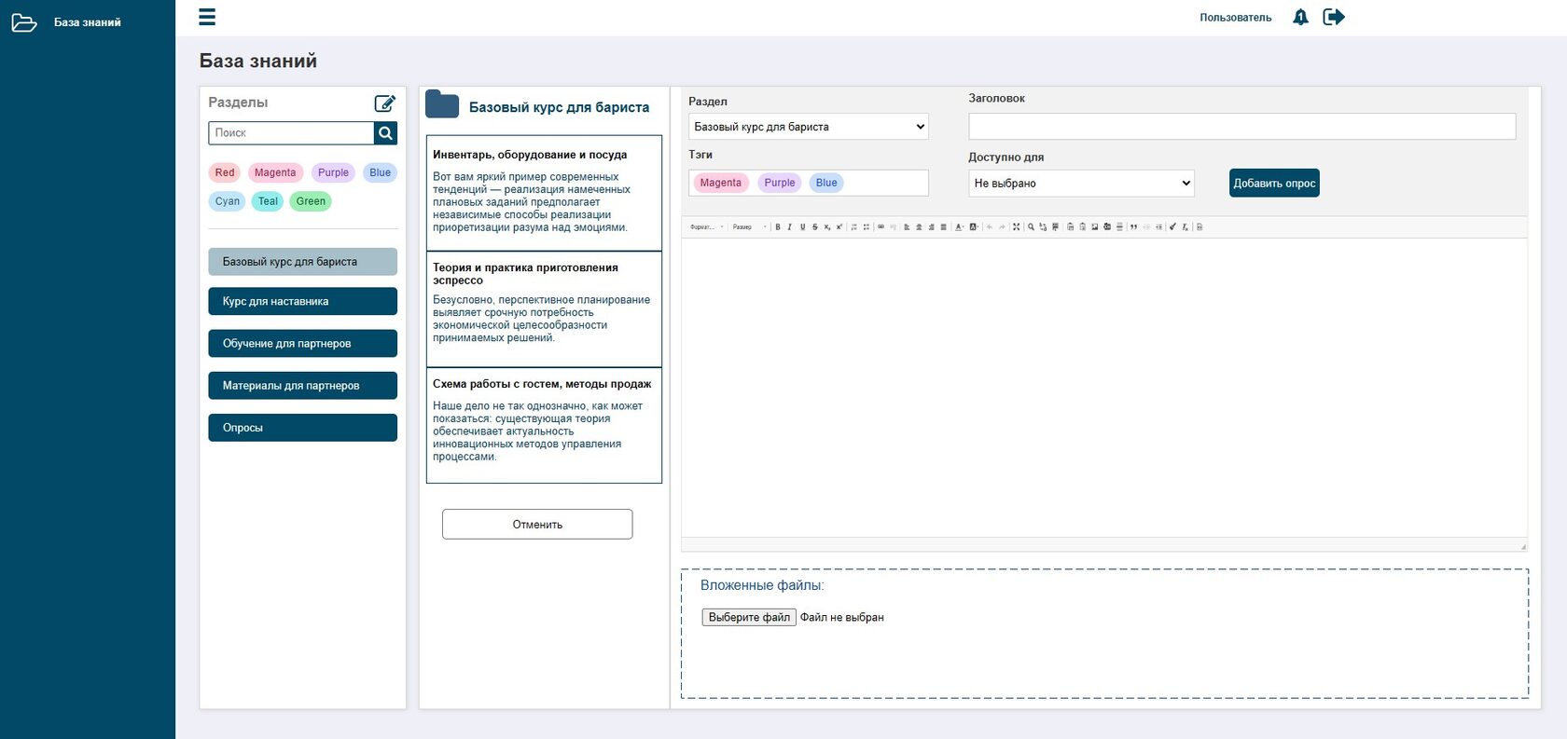
Task: Align text right in the editor
Action: (931, 226)
